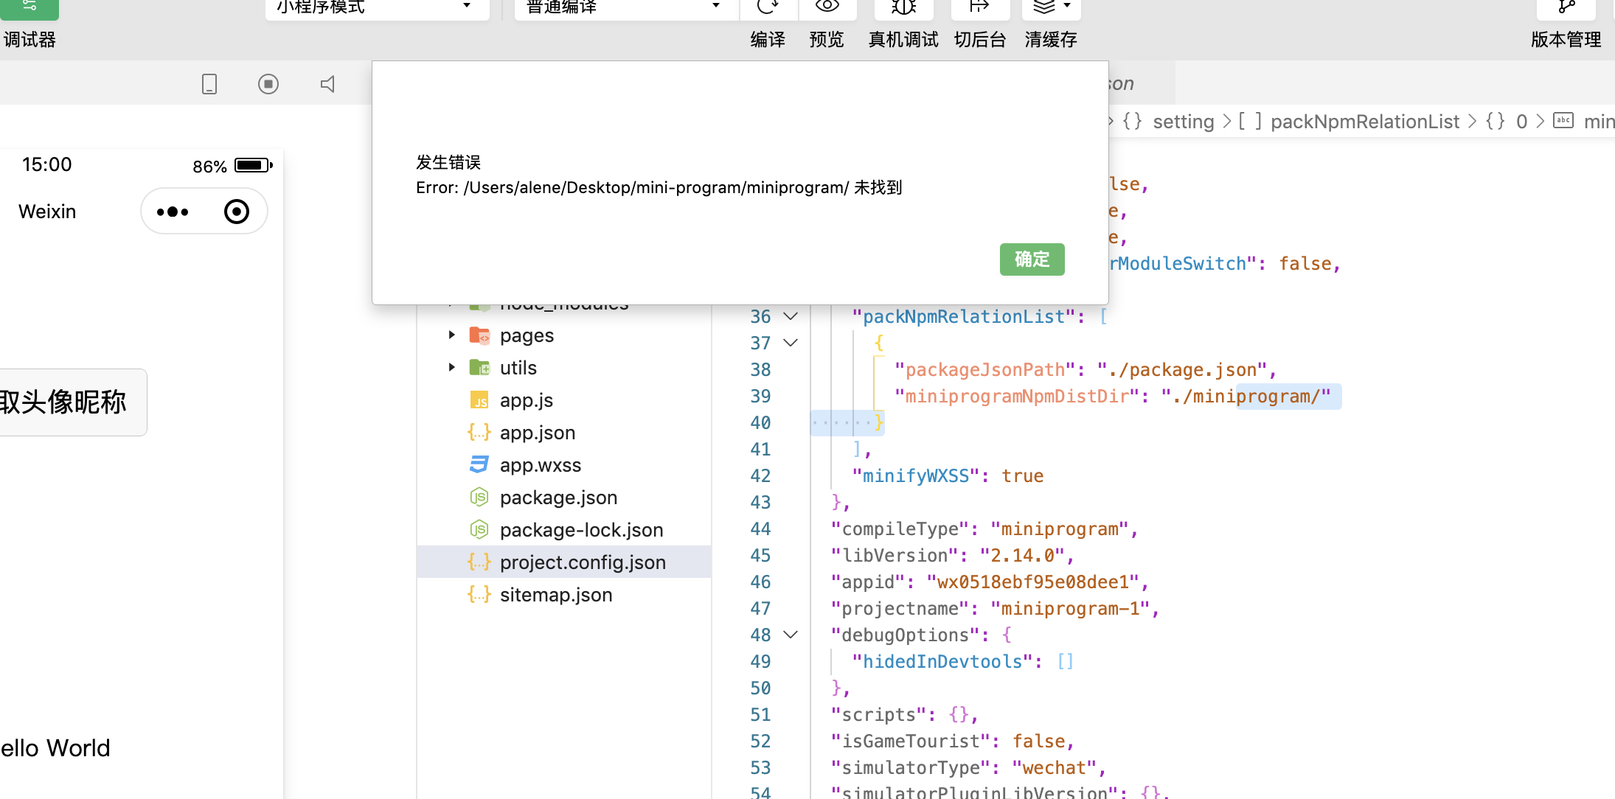
Task: Click the 预览 preview eye icon
Action: point(827,7)
